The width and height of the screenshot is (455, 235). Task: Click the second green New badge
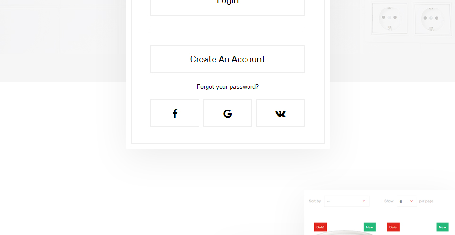[443, 227]
